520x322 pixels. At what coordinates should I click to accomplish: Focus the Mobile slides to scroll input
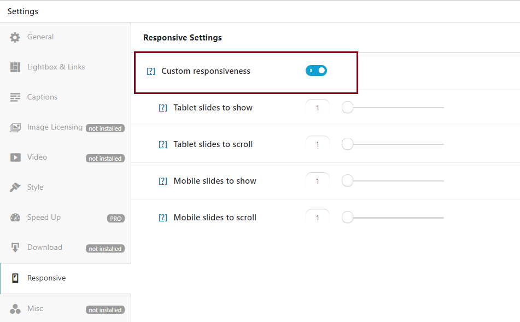(318, 218)
